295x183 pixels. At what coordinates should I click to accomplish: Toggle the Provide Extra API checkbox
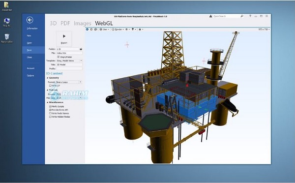[x=50, y=110]
